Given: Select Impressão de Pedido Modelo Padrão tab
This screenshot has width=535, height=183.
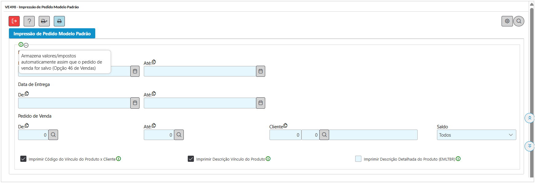Looking at the screenshot, I should point(52,33).
